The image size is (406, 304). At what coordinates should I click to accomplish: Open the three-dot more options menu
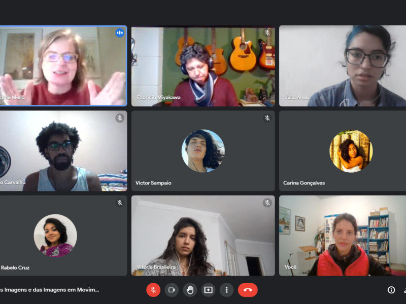click(227, 290)
